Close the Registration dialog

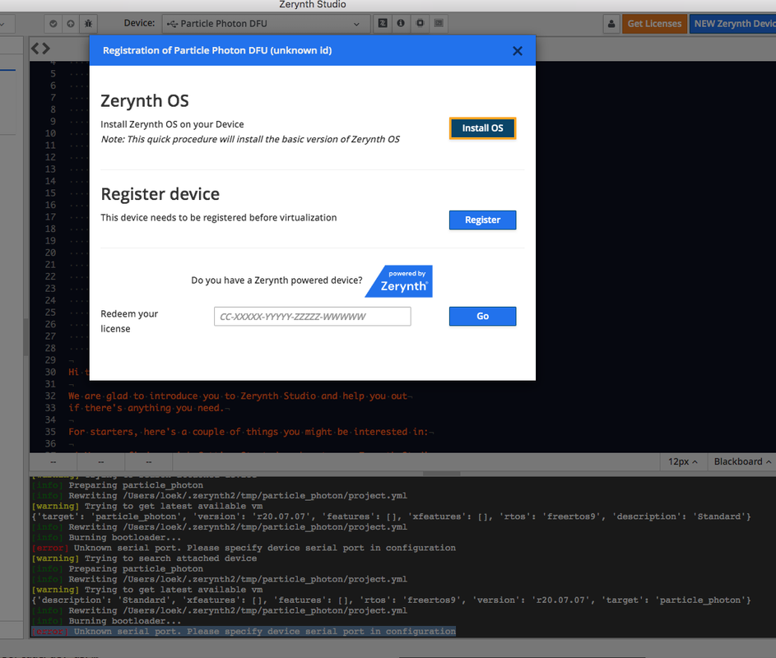click(517, 51)
